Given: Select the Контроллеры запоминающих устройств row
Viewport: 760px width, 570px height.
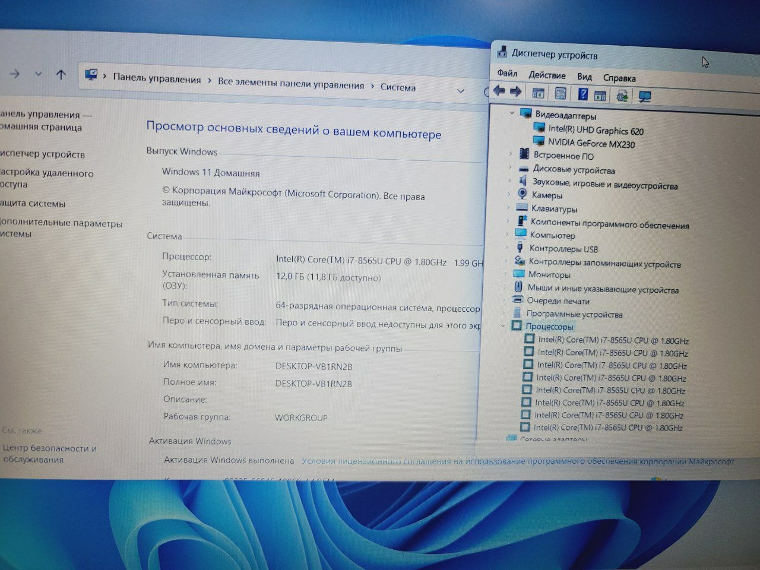Looking at the screenshot, I should 604,262.
